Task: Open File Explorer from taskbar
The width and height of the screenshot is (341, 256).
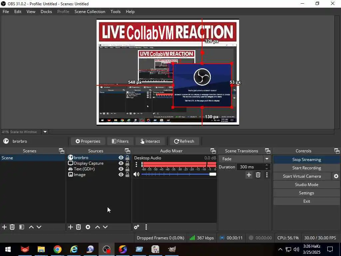Action: (x=41, y=249)
